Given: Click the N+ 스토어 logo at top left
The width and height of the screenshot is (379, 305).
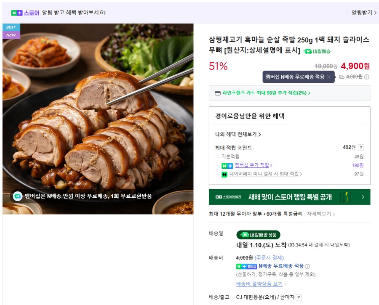Looking at the screenshot, I should 27,13.
